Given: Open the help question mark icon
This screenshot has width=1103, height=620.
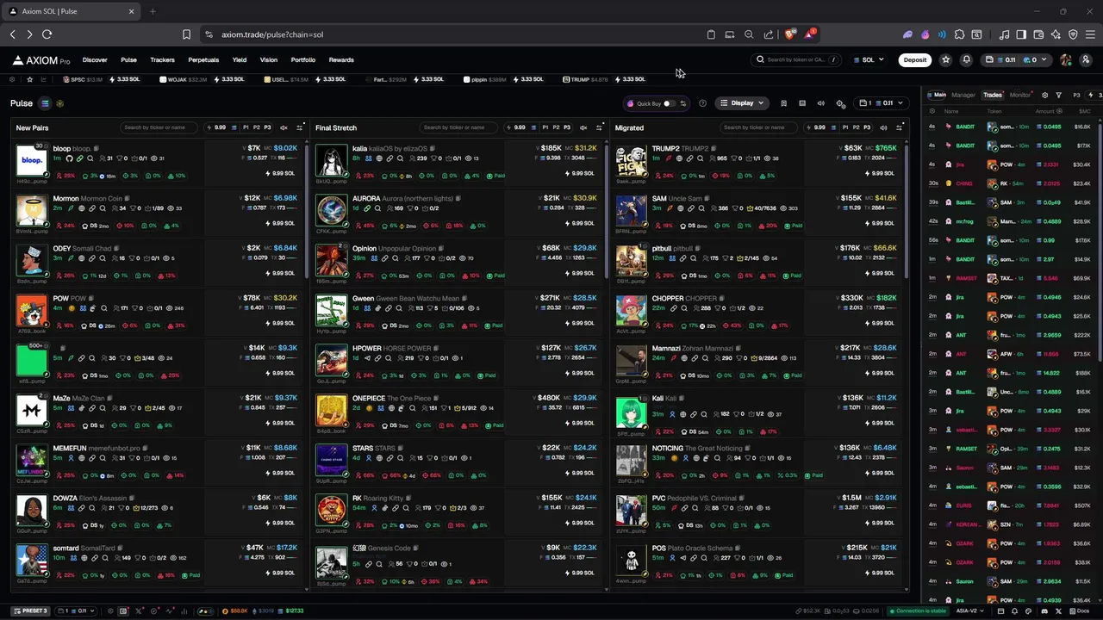Looking at the screenshot, I should click(x=702, y=103).
